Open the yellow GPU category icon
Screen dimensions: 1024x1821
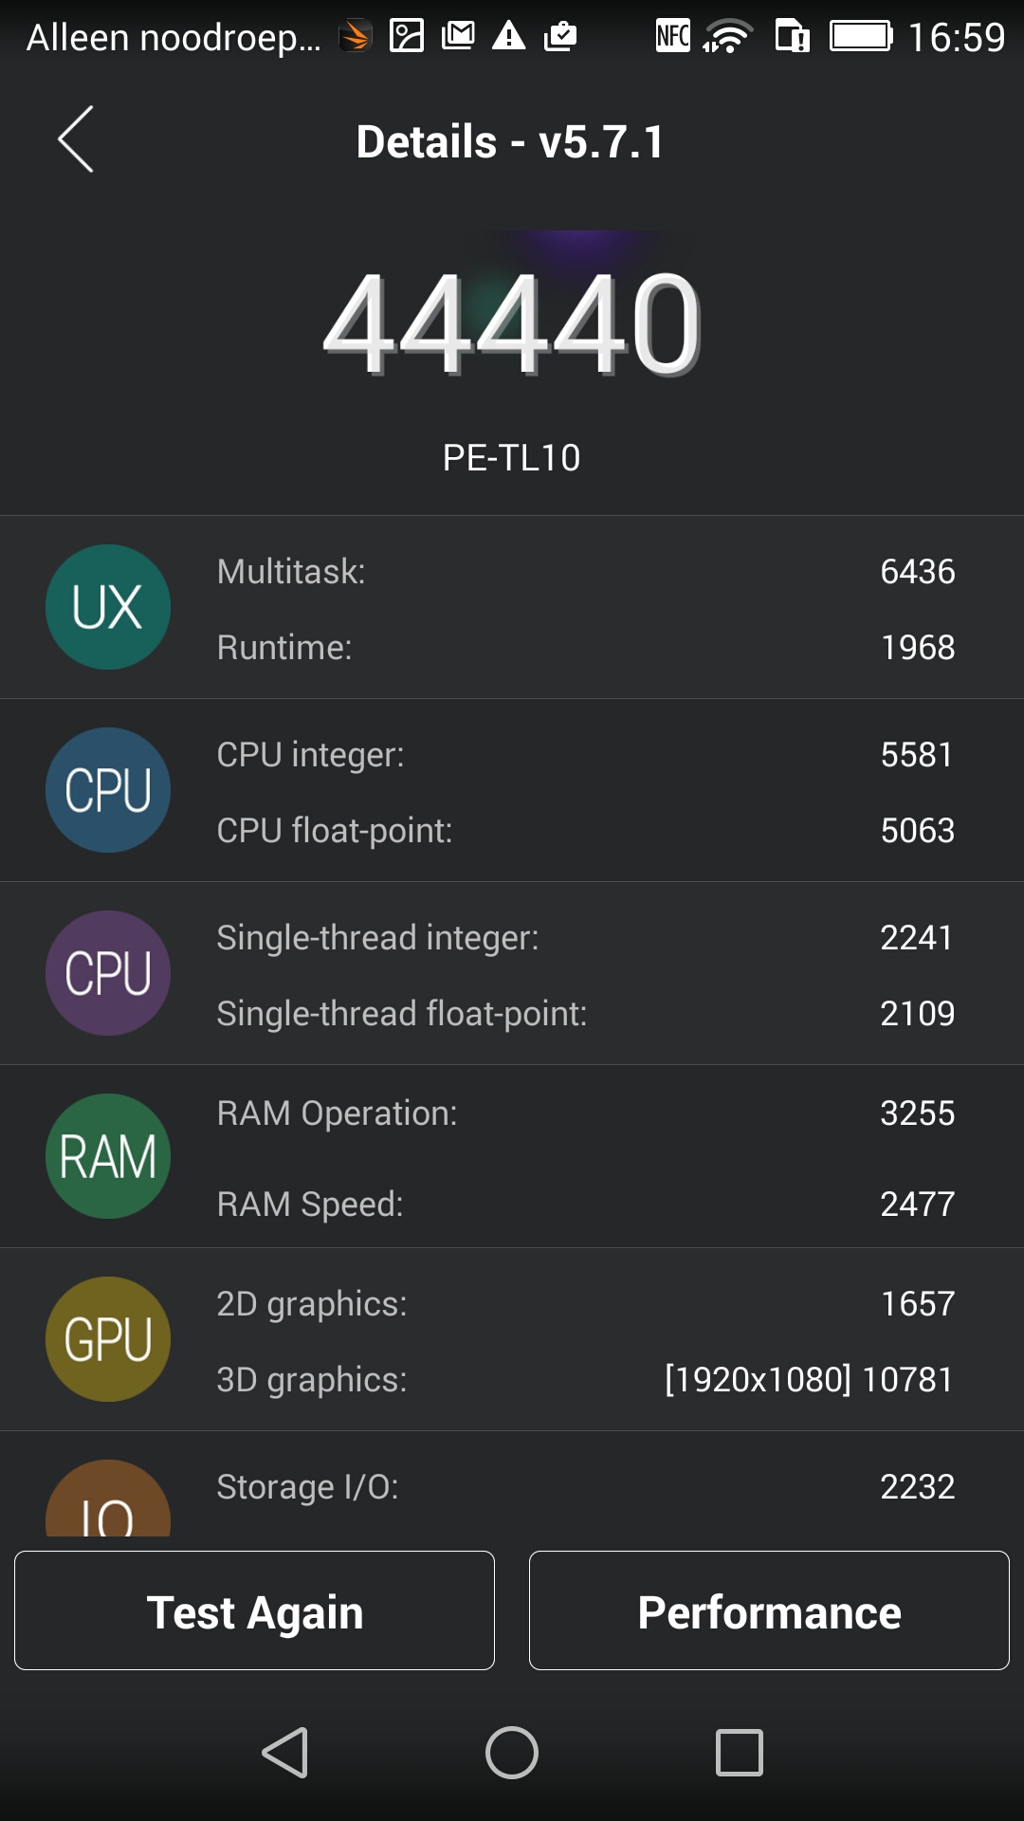point(108,1339)
